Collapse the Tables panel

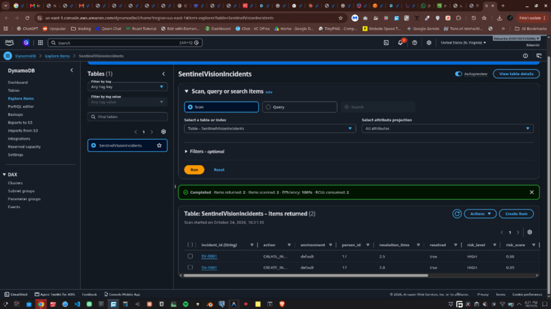click(x=163, y=74)
